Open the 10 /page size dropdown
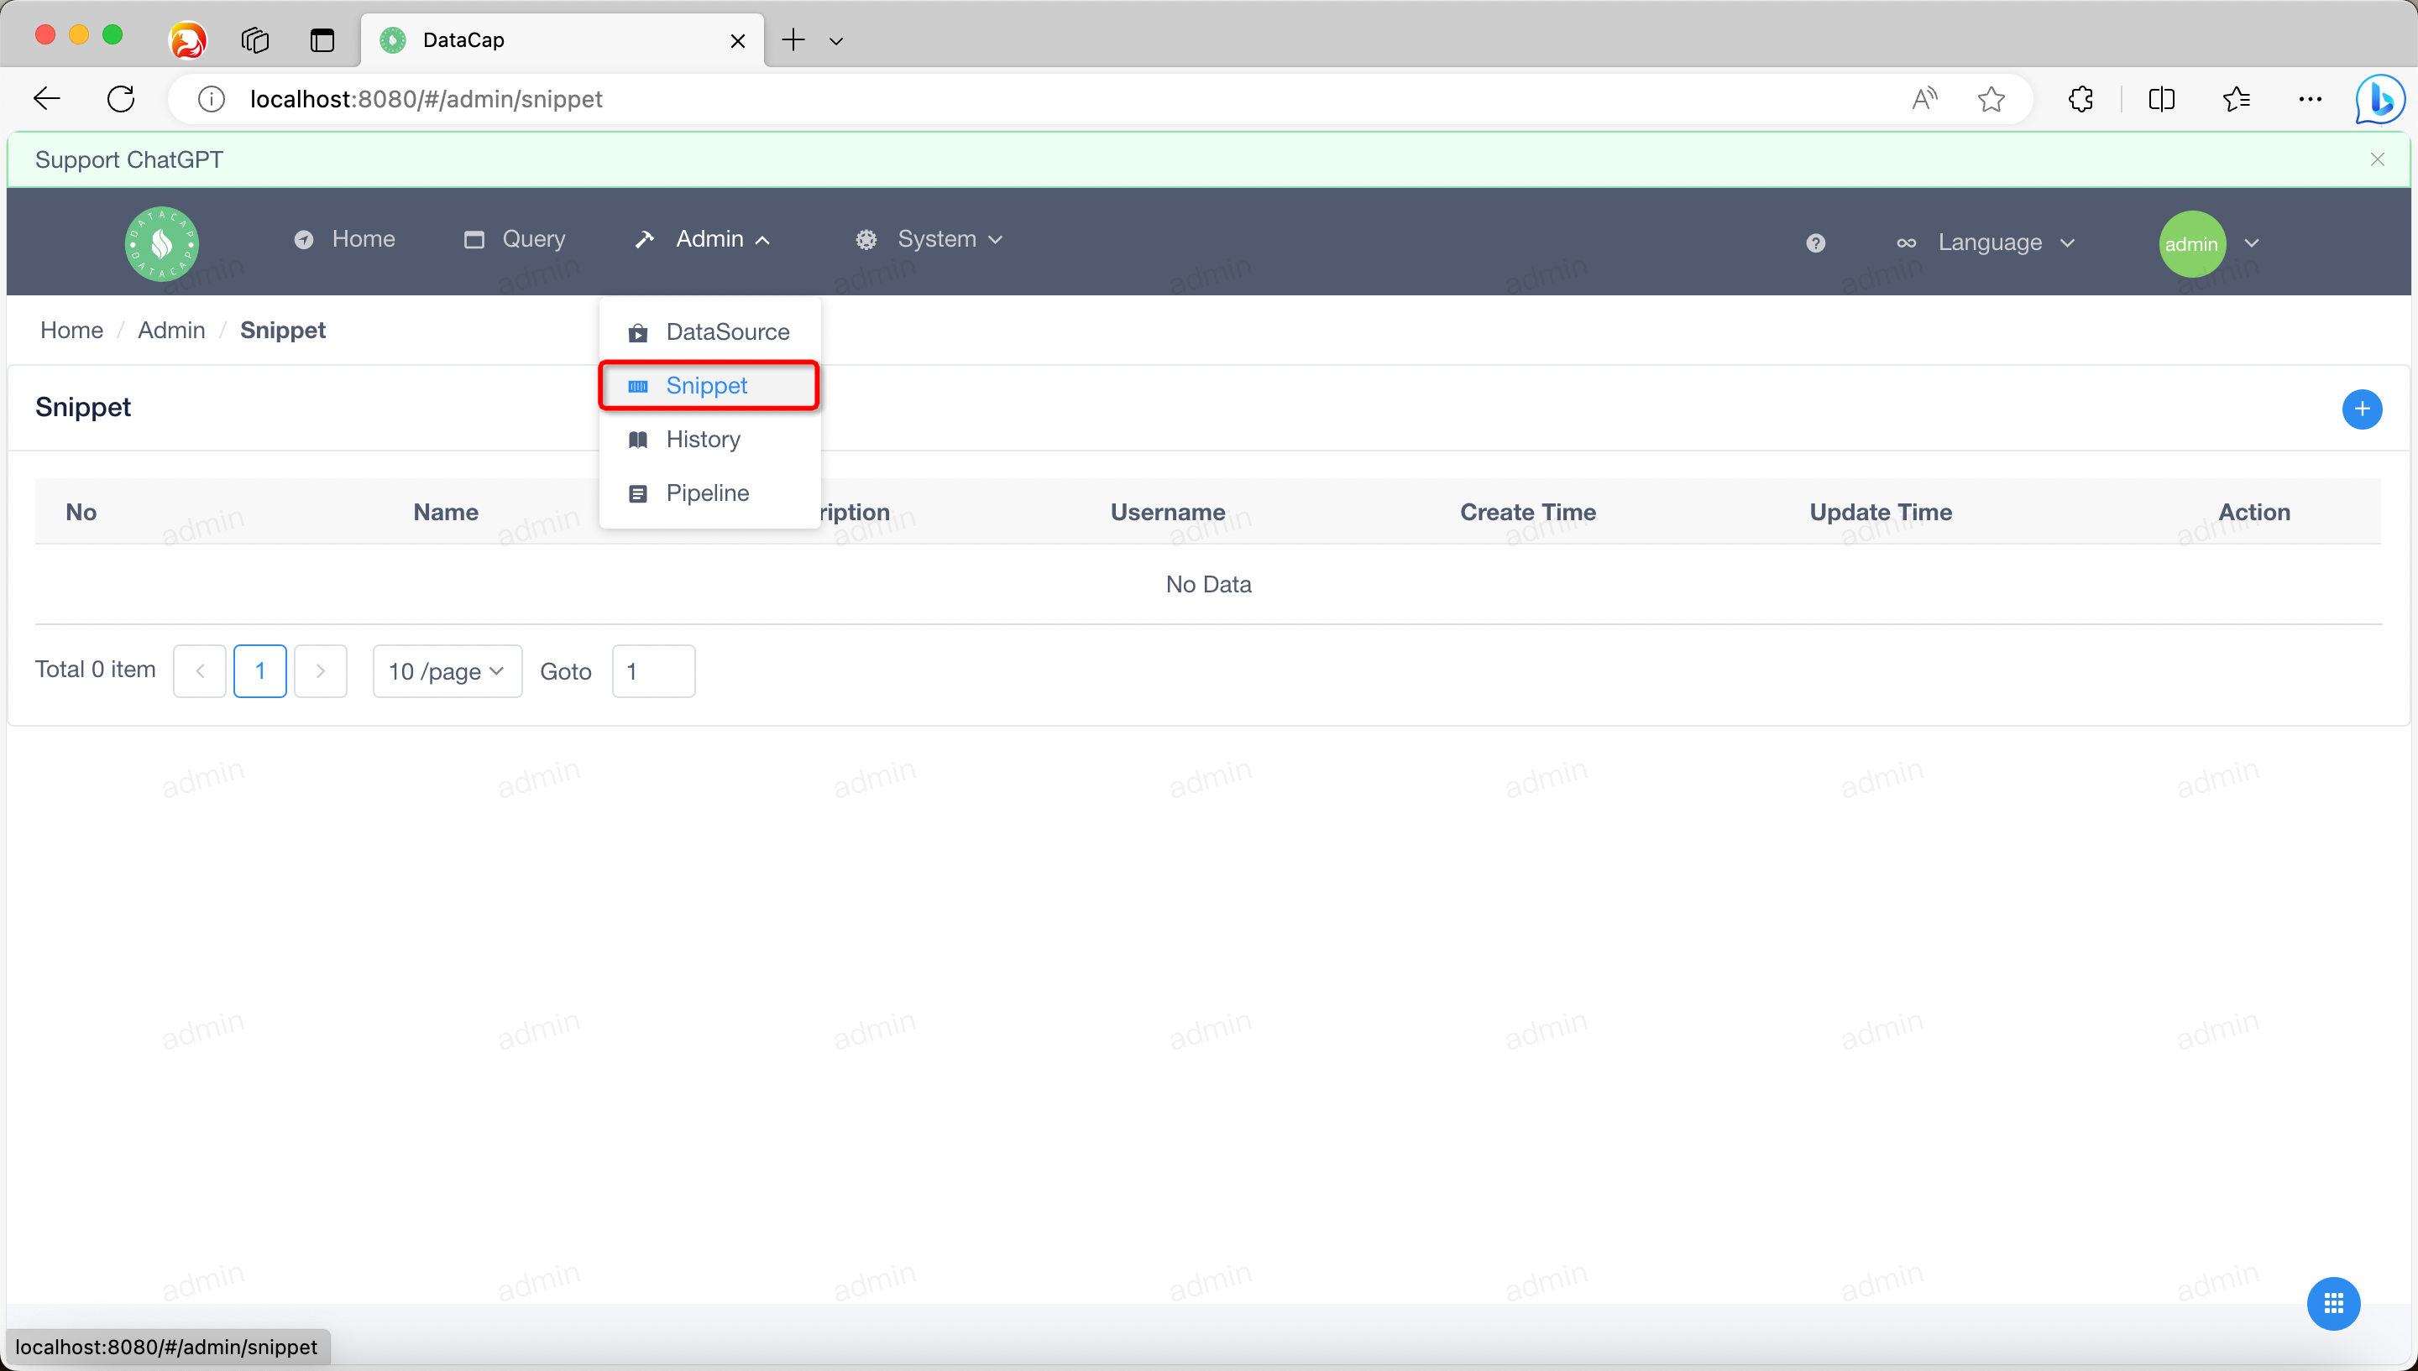2418x1371 pixels. (x=447, y=670)
